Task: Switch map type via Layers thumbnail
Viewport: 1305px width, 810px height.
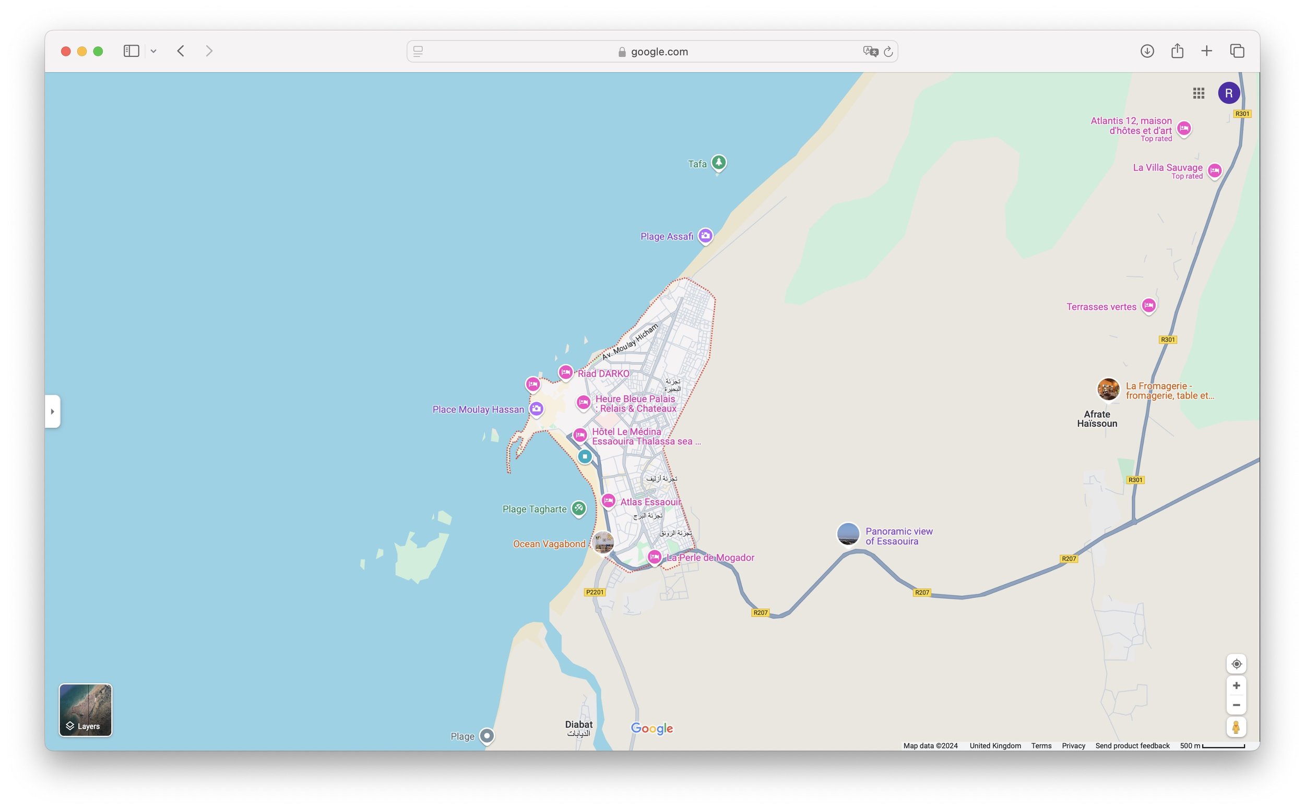Action: [85, 709]
